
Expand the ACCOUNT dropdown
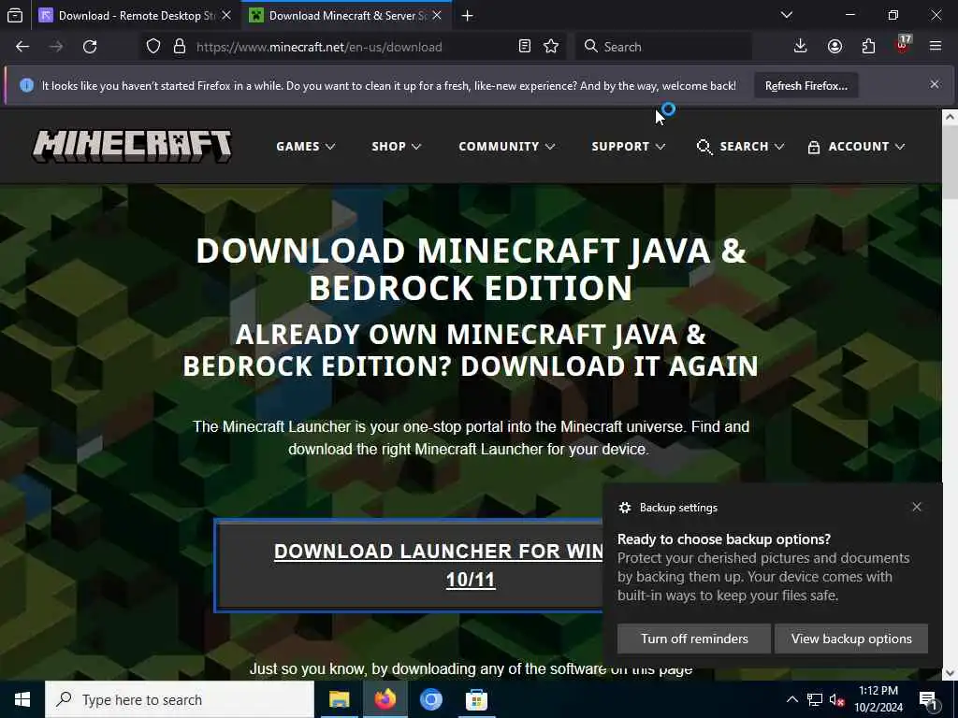coord(866,147)
